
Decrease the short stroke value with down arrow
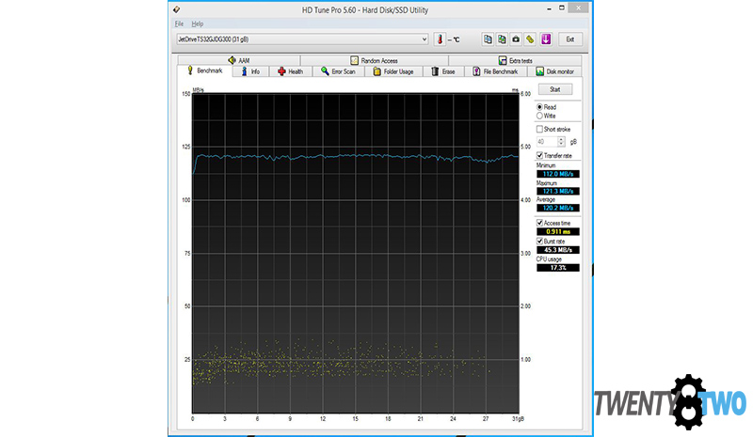[x=561, y=144]
